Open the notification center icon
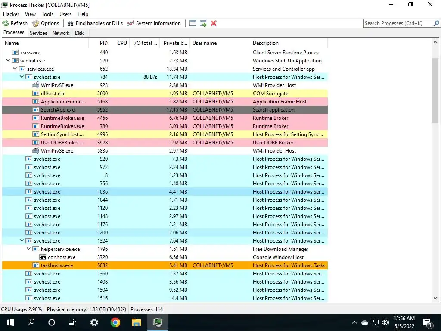441x331 pixels. coord(427,322)
